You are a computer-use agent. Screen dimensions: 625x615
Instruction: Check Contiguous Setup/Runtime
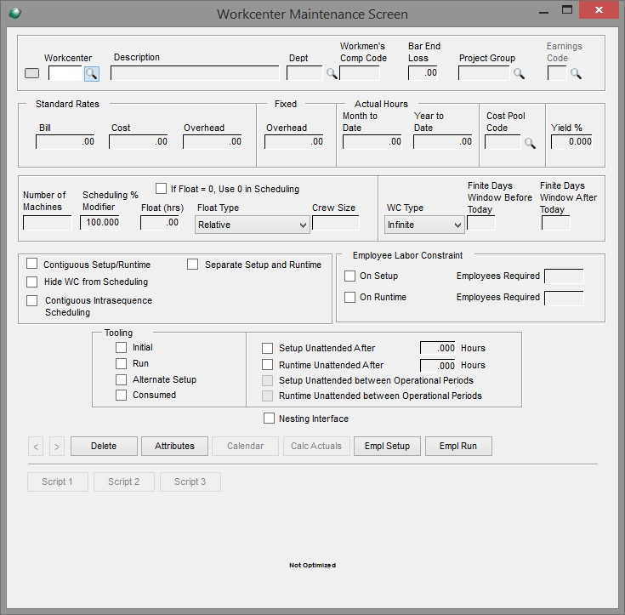[x=32, y=264]
